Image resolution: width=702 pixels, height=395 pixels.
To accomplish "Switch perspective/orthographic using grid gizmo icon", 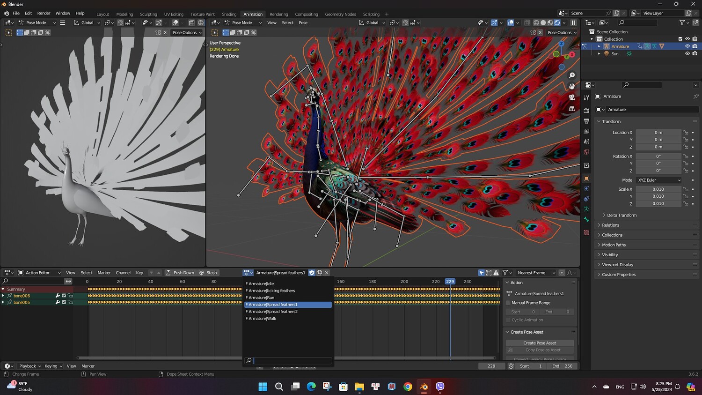I will (x=571, y=109).
